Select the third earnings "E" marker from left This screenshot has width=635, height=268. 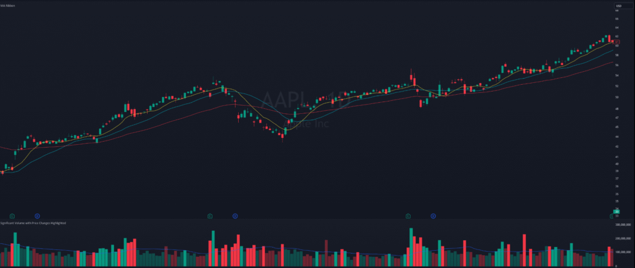point(408,216)
